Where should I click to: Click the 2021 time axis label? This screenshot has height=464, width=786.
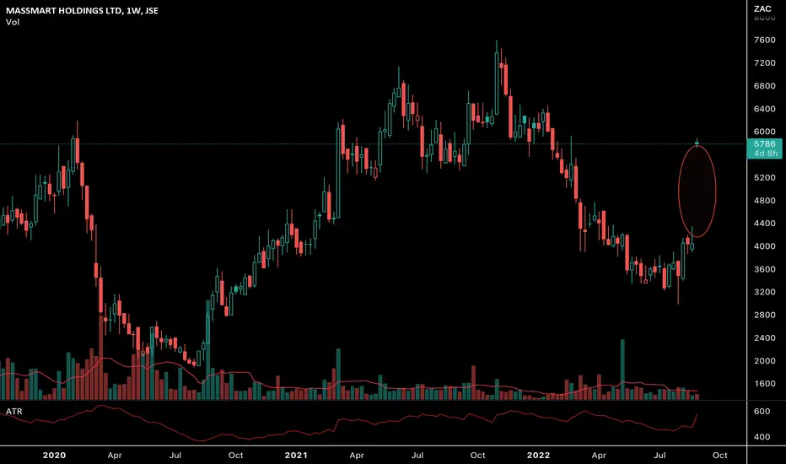(296, 456)
